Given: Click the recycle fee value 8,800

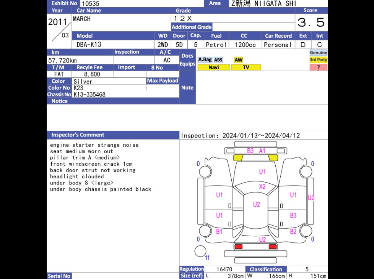Looking at the screenshot, I should pyautogui.click(x=92, y=74).
